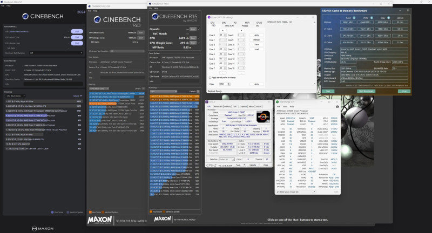Image resolution: width=432 pixels, height=233 pixels.
Task: Open the Mainboard tab in CPU-Z
Action: coord(218,106)
